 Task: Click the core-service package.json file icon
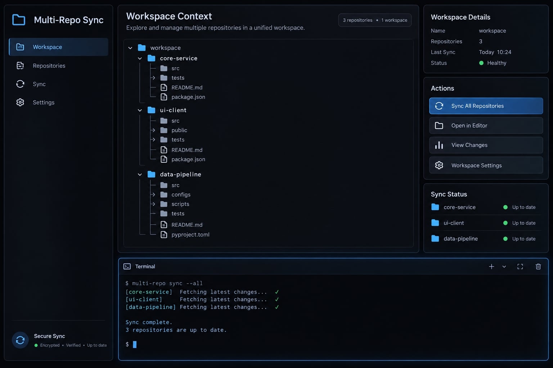tap(164, 97)
